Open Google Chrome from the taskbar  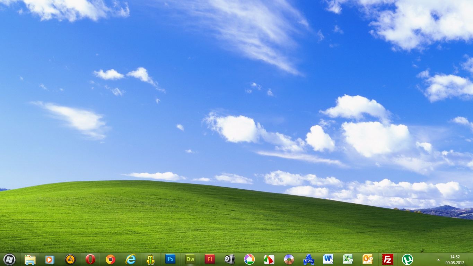pos(111,259)
